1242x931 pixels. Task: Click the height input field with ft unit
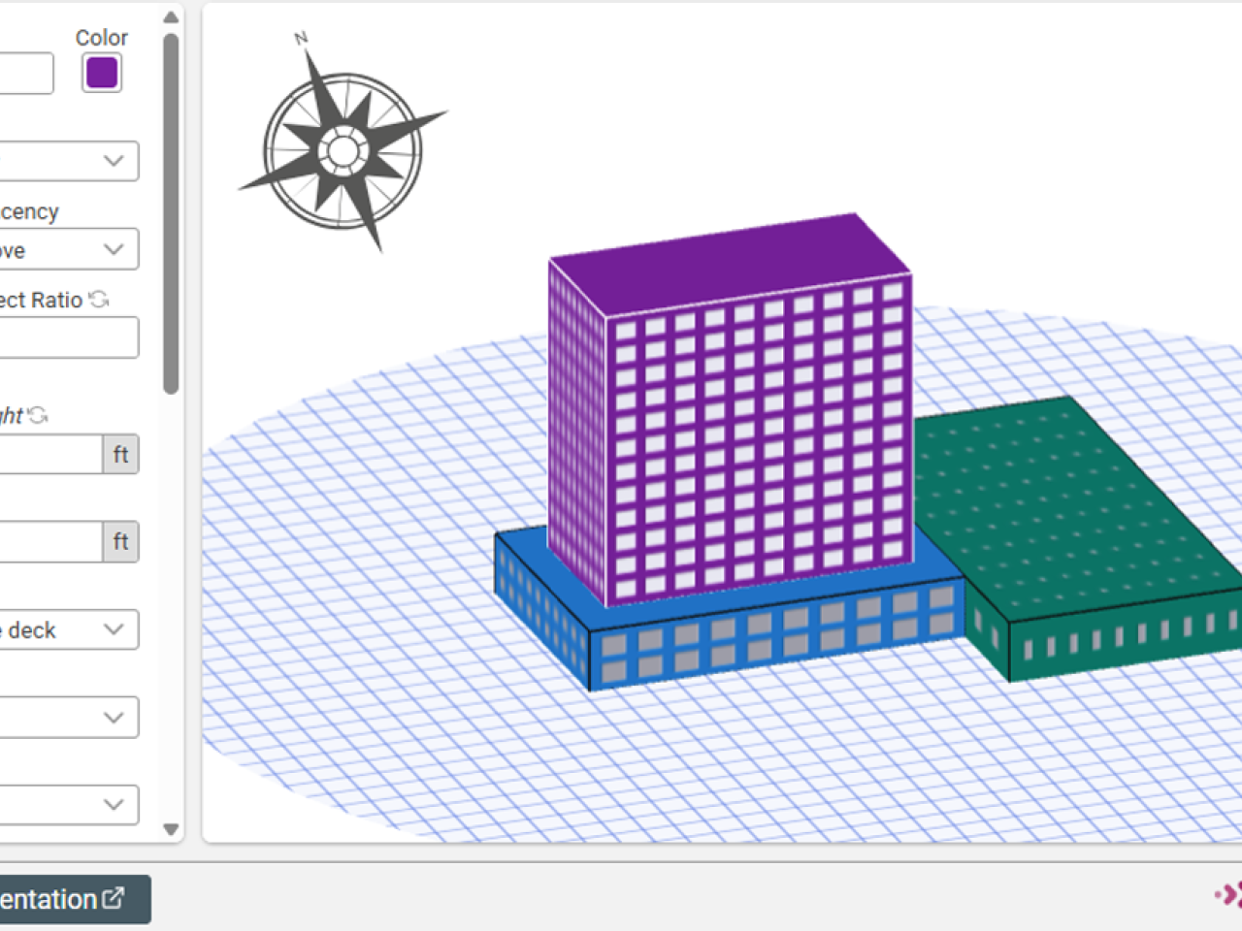coord(51,454)
